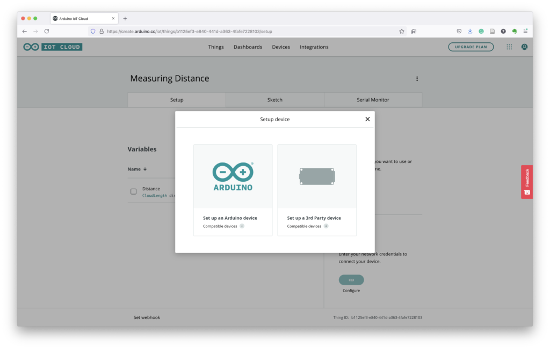
Task: Click the green circular extension icon in the browser toolbar
Action: (x=481, y=31)
